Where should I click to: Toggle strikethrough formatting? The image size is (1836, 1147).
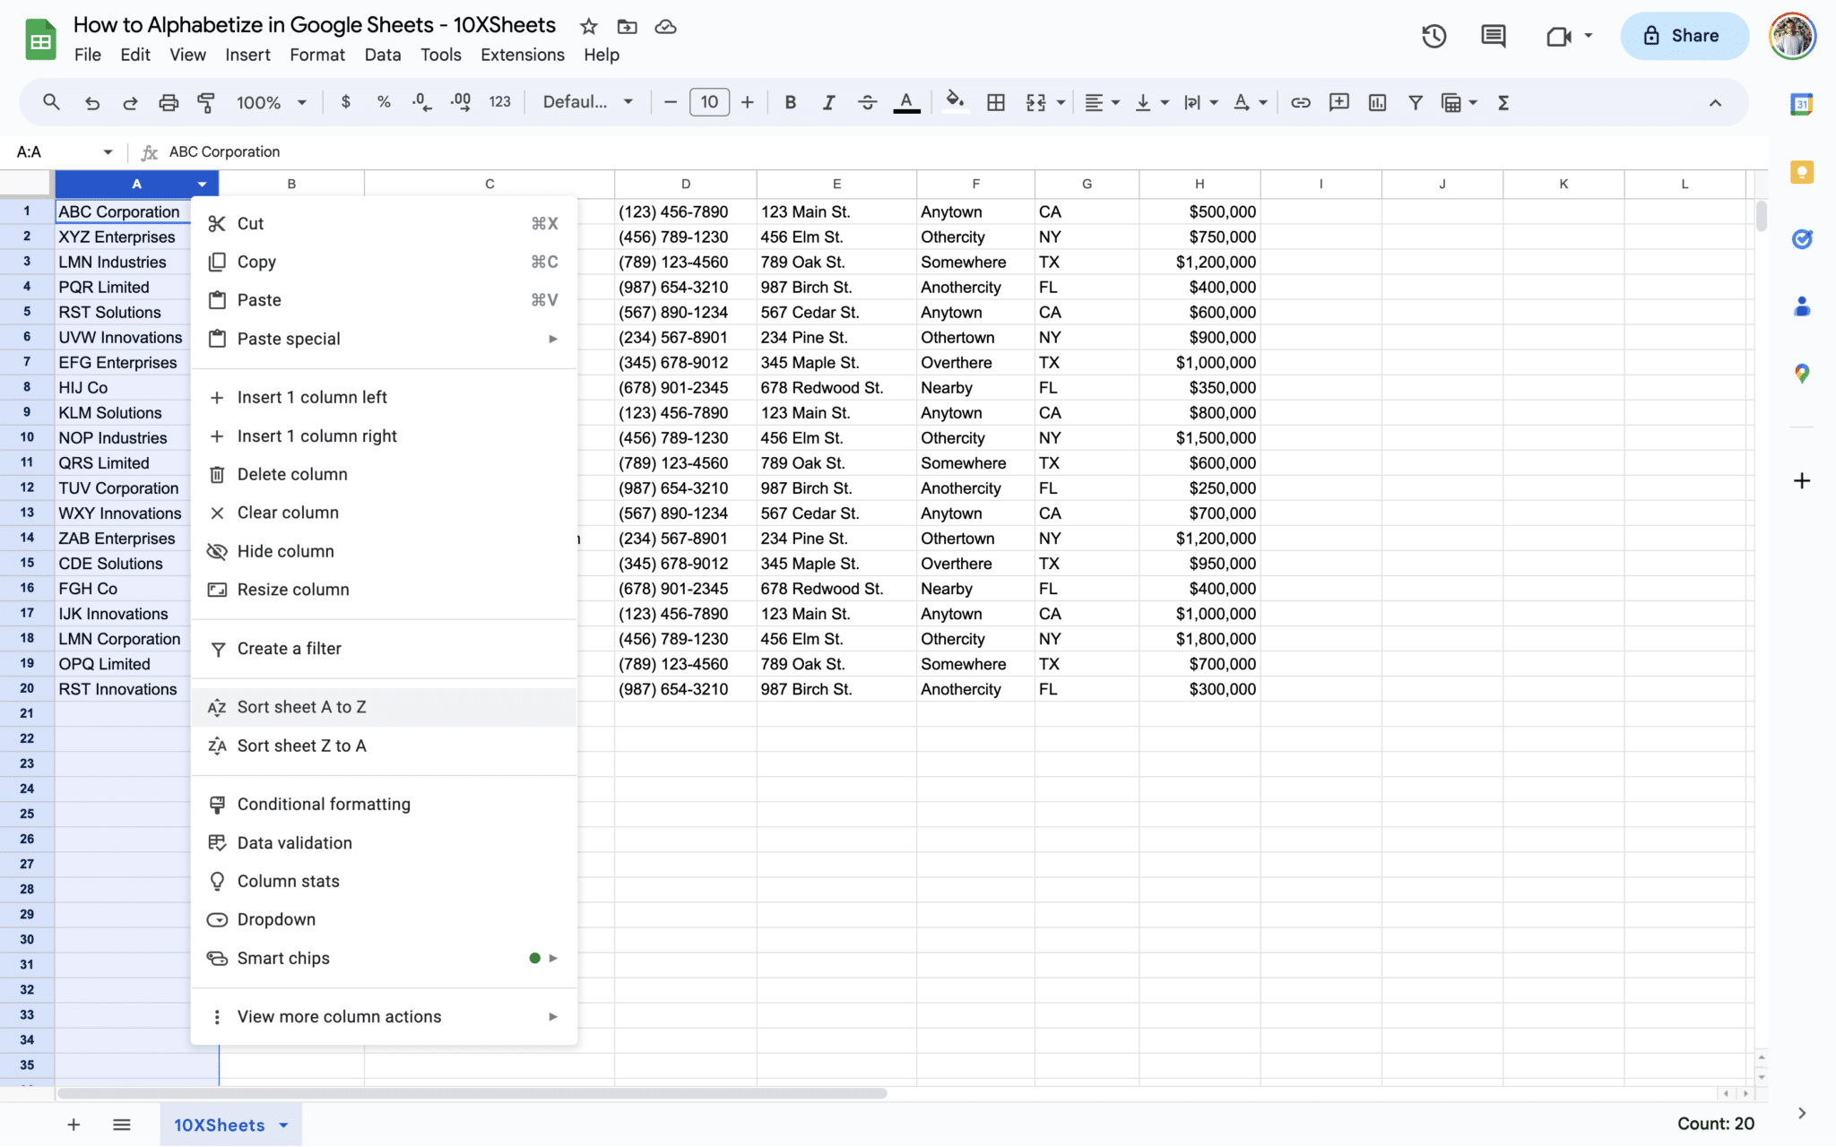pyautogui.click(x=867, y=102)
